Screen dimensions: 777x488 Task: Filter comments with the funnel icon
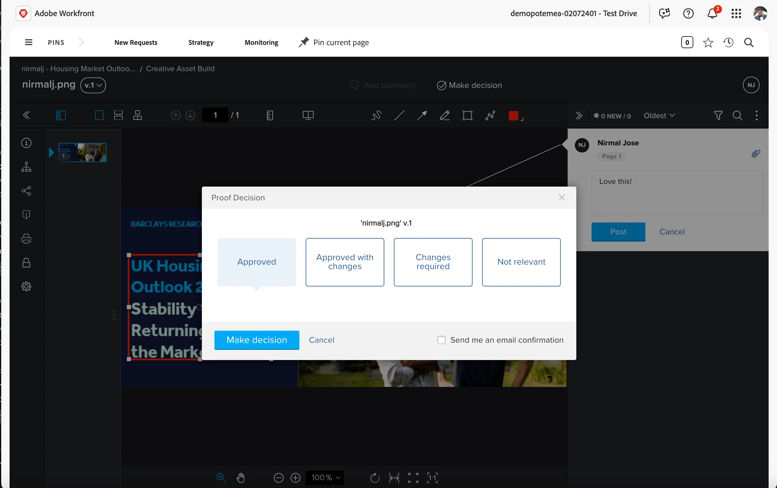click(718, 115)
